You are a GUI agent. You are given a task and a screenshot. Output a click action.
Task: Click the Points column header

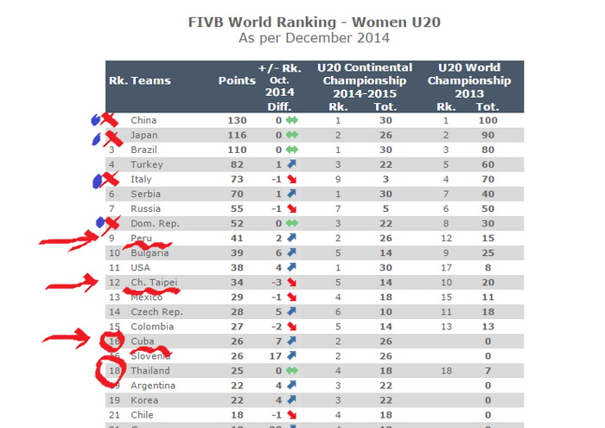click(x=237, y=80)
